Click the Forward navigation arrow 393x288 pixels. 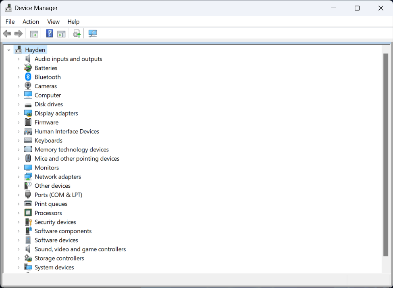(x=19, y=33)
